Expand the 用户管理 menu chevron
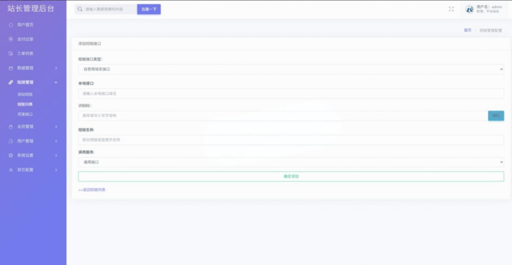 56,141
